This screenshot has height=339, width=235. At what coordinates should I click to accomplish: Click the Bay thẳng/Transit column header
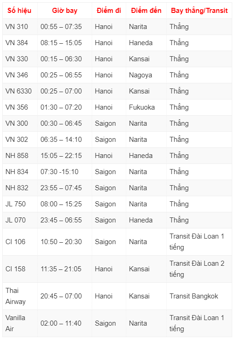pyautogui.click(x=199, y=11)
